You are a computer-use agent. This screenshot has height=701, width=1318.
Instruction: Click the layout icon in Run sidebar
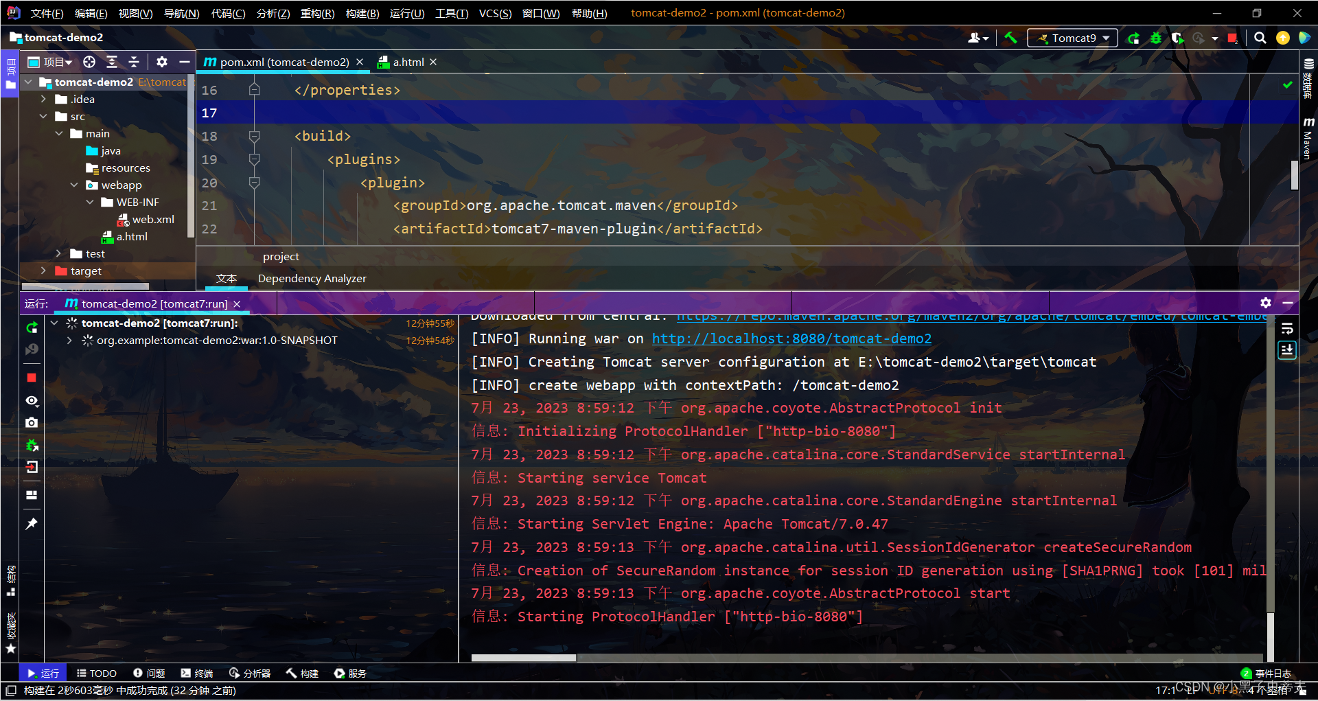[x=32, y=494]
